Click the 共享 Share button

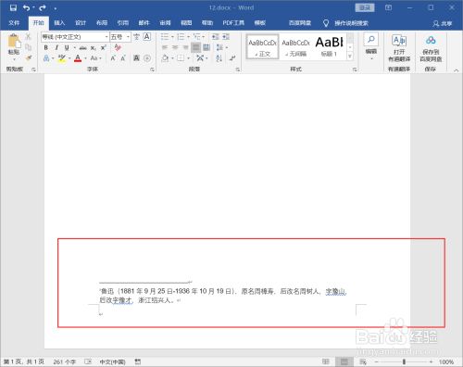[443, 23]
